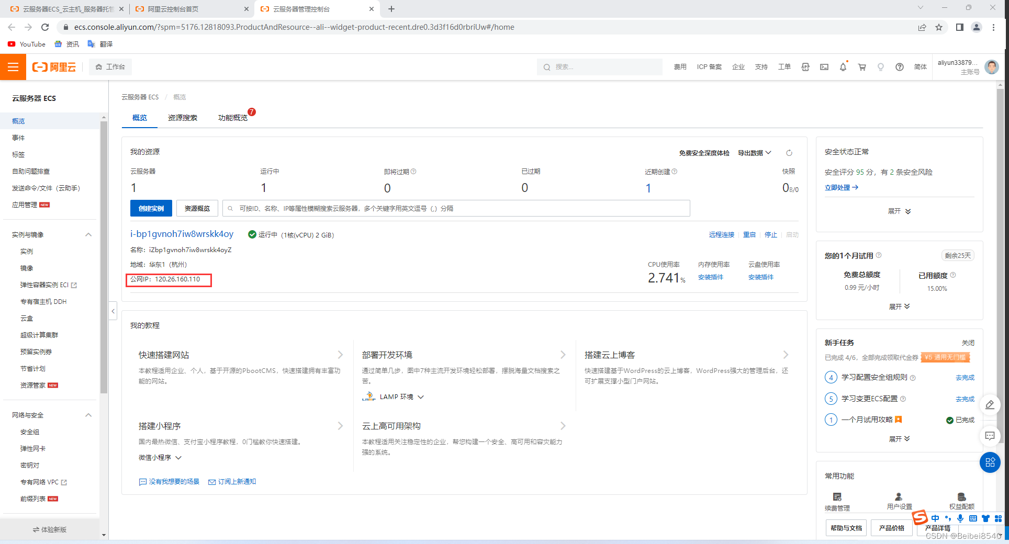Click the info icon beside 已用额度
This screenshot has height=544, width=1009.
point(953,275)
